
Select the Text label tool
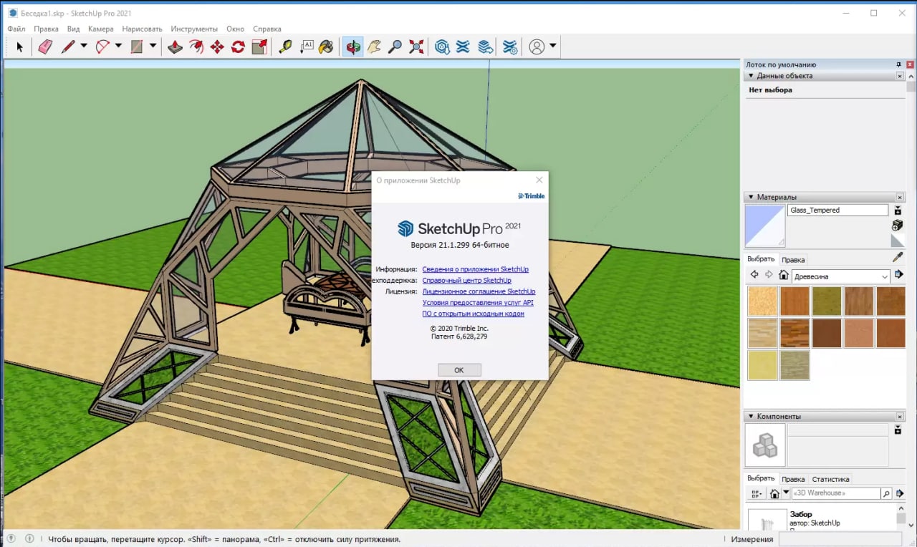tap(306, 47)
